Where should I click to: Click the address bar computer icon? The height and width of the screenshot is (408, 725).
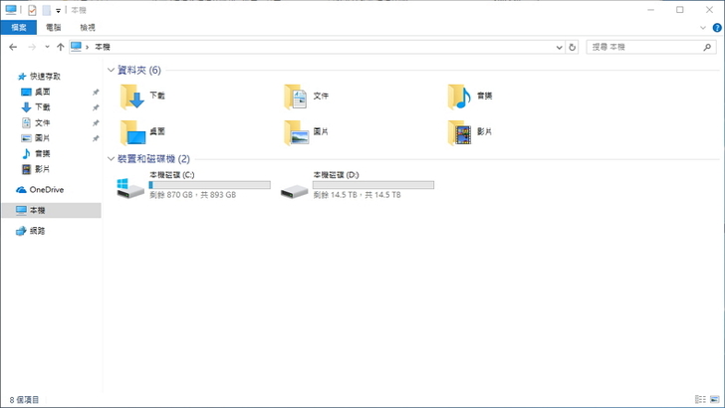coord(77,47)
